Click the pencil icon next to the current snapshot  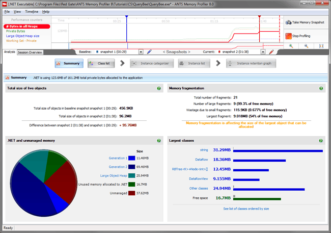tap(271, 52)
